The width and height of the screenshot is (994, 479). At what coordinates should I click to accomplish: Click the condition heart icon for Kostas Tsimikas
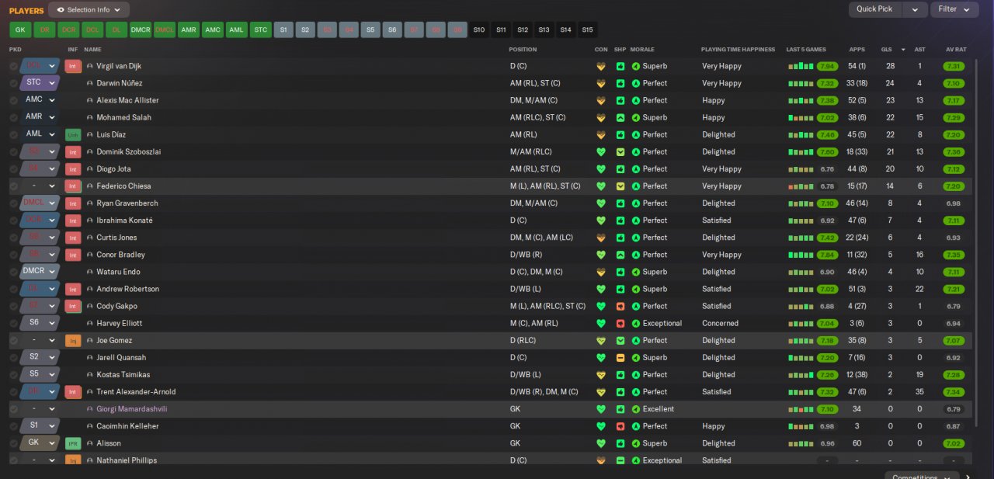tap(600, 375)
